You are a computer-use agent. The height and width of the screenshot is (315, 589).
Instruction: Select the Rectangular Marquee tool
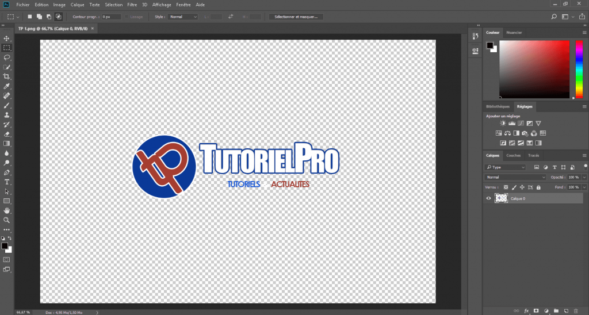coord(6,48)
